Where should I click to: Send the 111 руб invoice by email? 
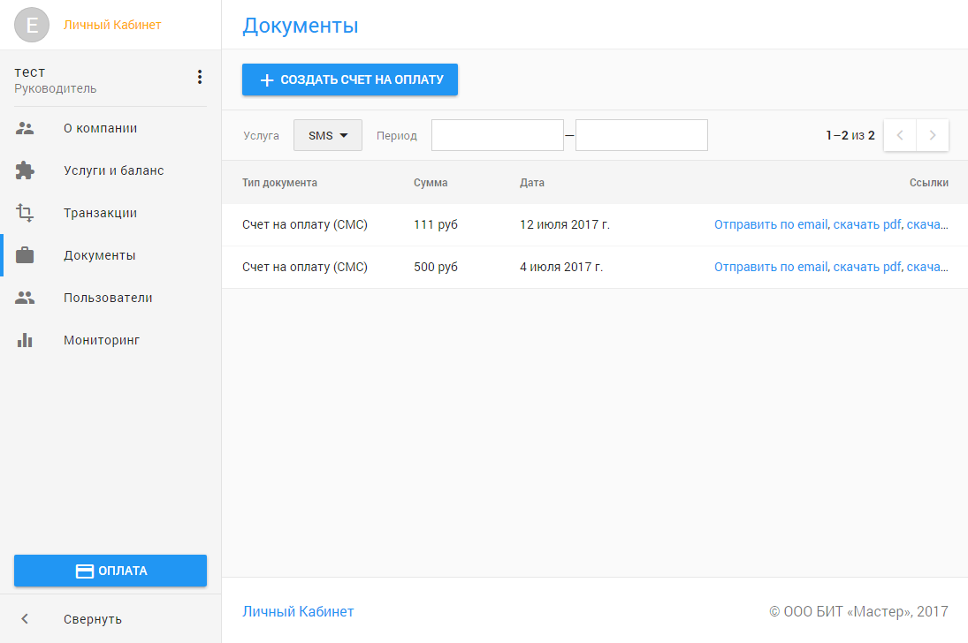(x=771, y=224)
